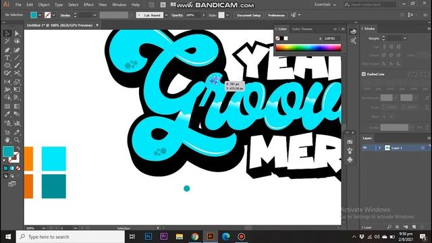Choose Draw Behind mode
Image resolution: width=432 pixels, height=243 pixels.
click(12, 175)
